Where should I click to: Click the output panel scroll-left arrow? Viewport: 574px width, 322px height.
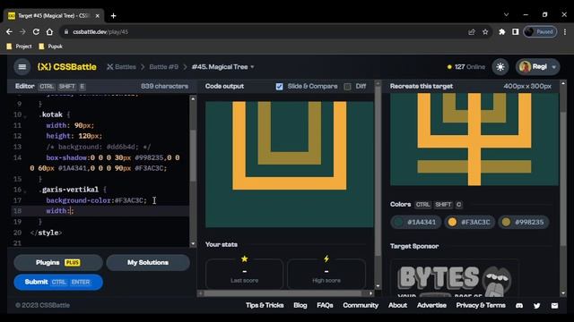tap(201, 293)
